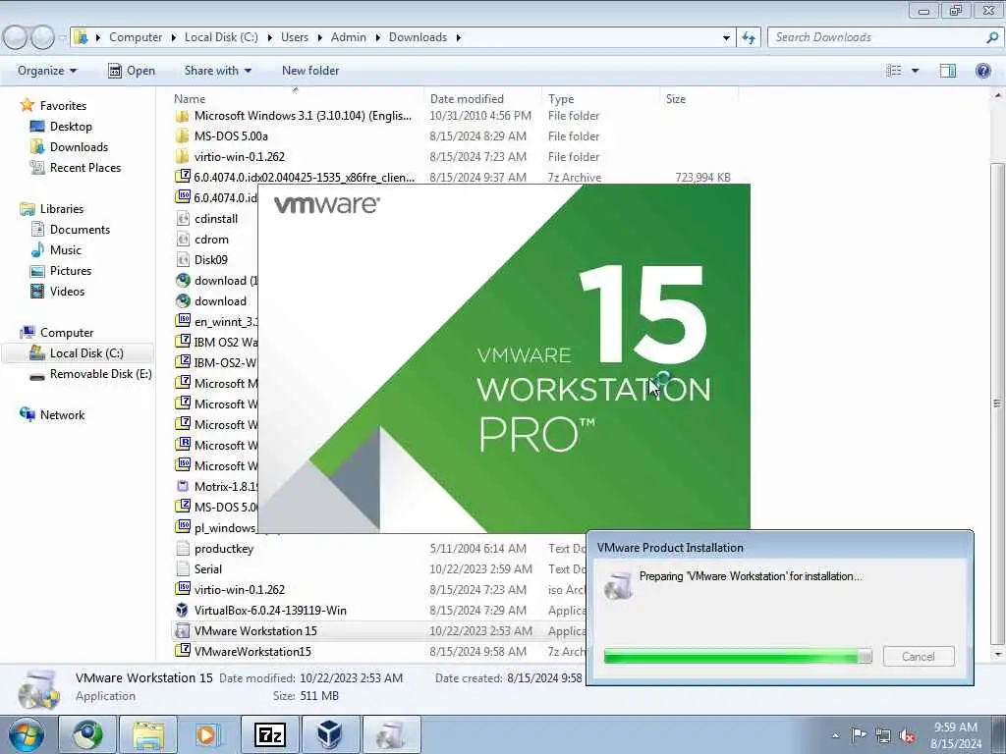Select Favorites in the navigation pane
Screen dimensions: 1006x754
click(63, 106)
